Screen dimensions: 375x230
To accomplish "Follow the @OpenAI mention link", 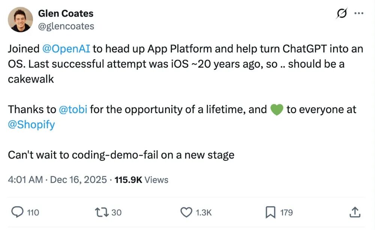I will click(x=66, y=49).
